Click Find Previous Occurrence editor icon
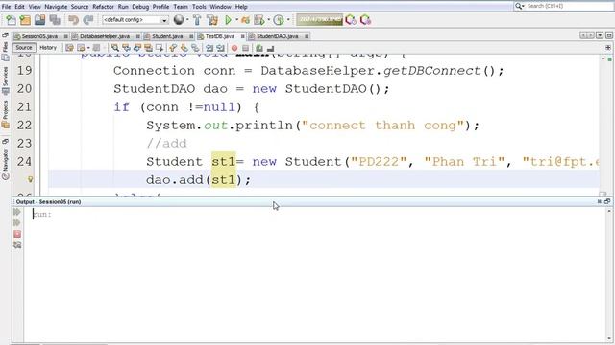 coord(126,48)
